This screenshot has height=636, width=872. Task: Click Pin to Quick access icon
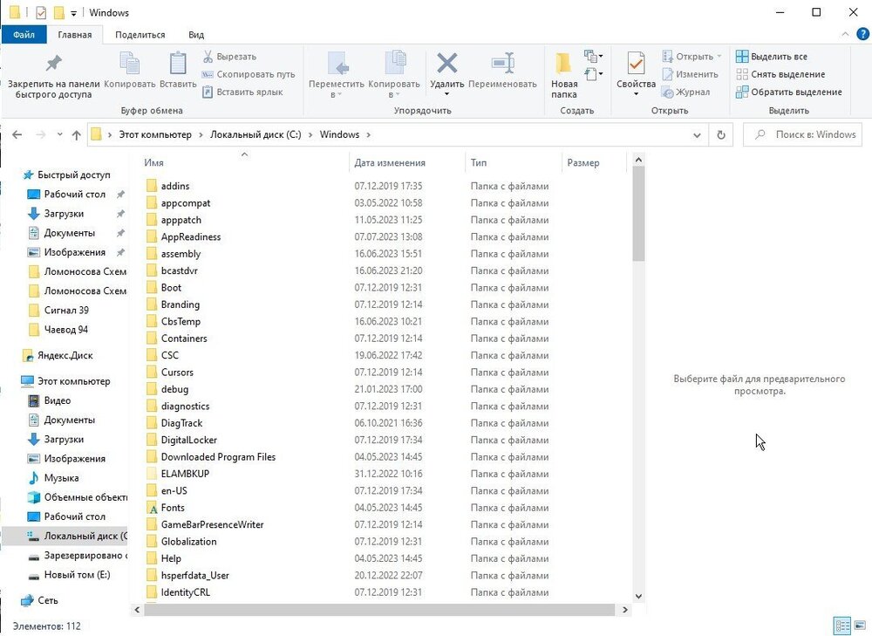pos(53,63)
